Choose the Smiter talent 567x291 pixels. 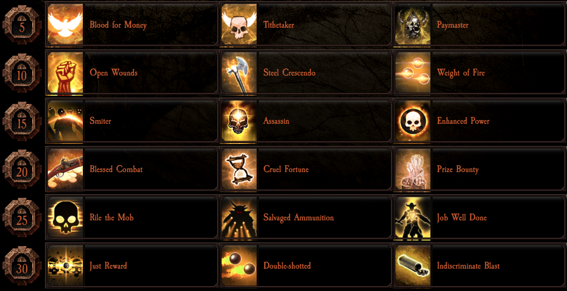coord(132,121)
